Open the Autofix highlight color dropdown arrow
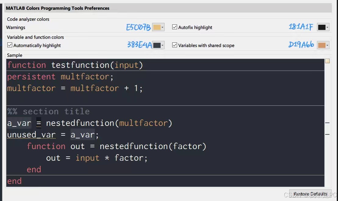 pyautogui.click(x=327, y=27)
